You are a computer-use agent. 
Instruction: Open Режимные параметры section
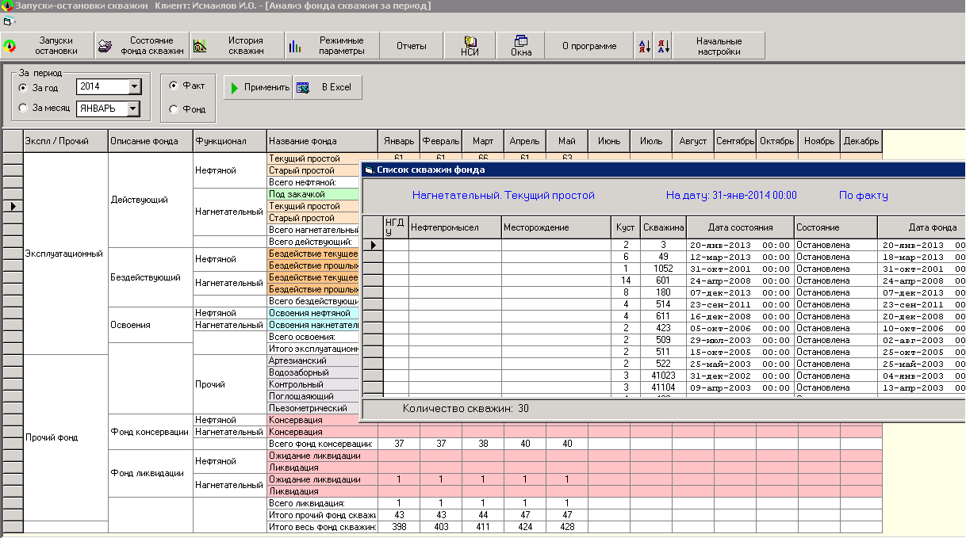332,46
